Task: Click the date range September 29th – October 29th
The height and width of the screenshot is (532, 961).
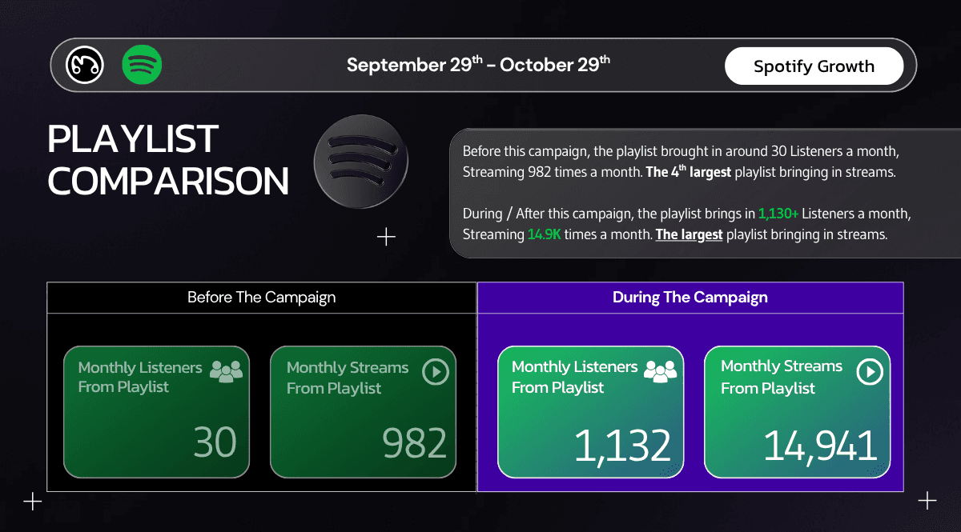Action: [x=478, y=65]
